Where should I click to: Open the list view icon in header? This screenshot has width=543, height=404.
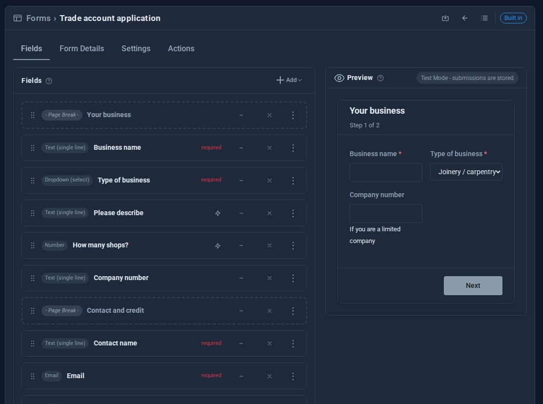(x=484, y=18)
